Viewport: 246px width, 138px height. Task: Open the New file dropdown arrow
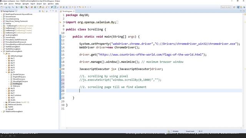[4, 7]
